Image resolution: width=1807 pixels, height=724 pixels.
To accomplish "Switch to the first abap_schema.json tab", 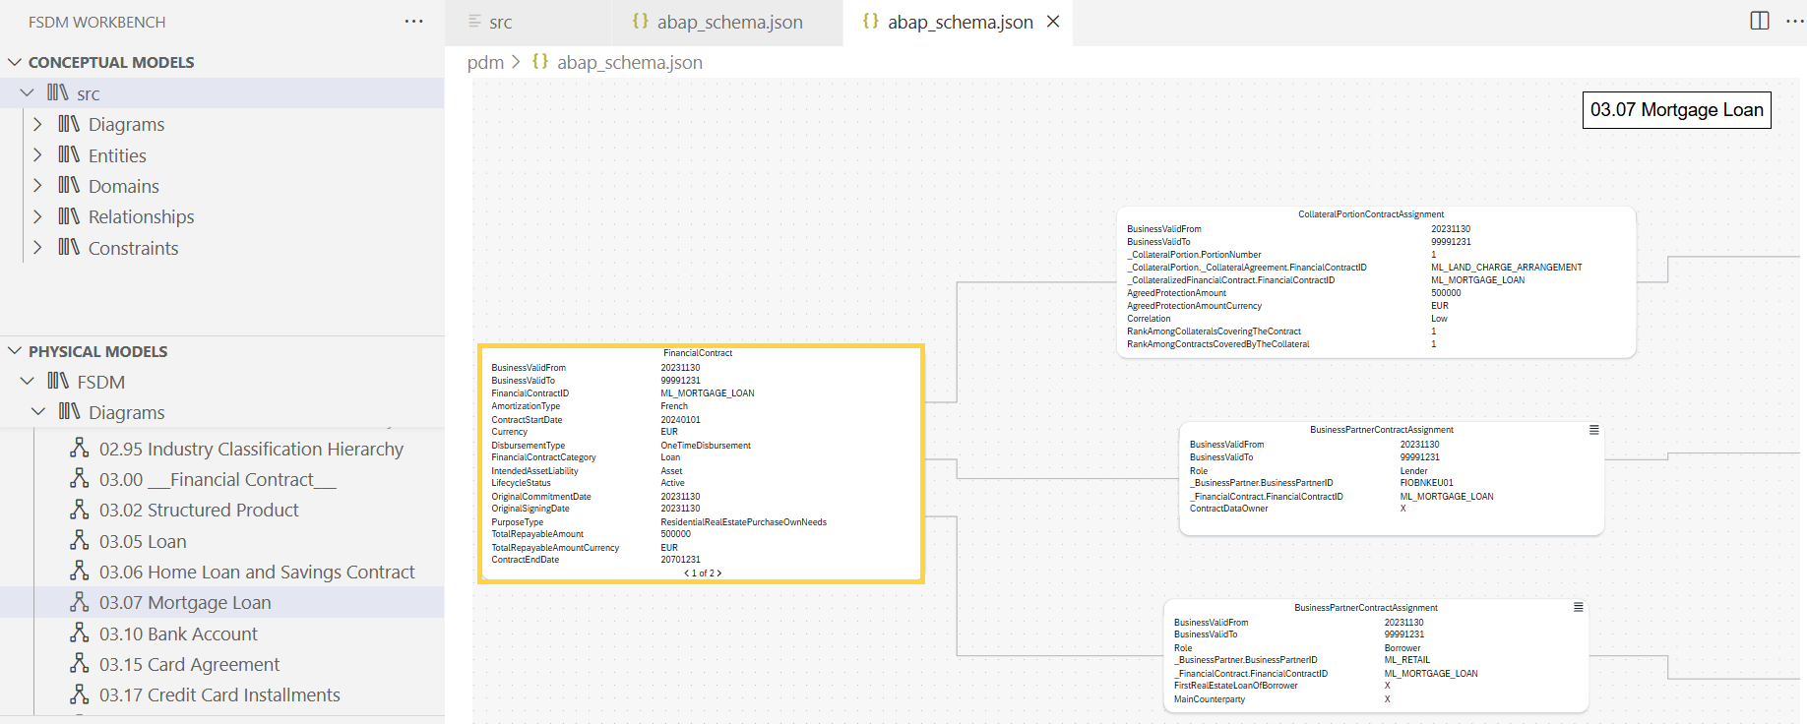I will click(x=729, y=23).
